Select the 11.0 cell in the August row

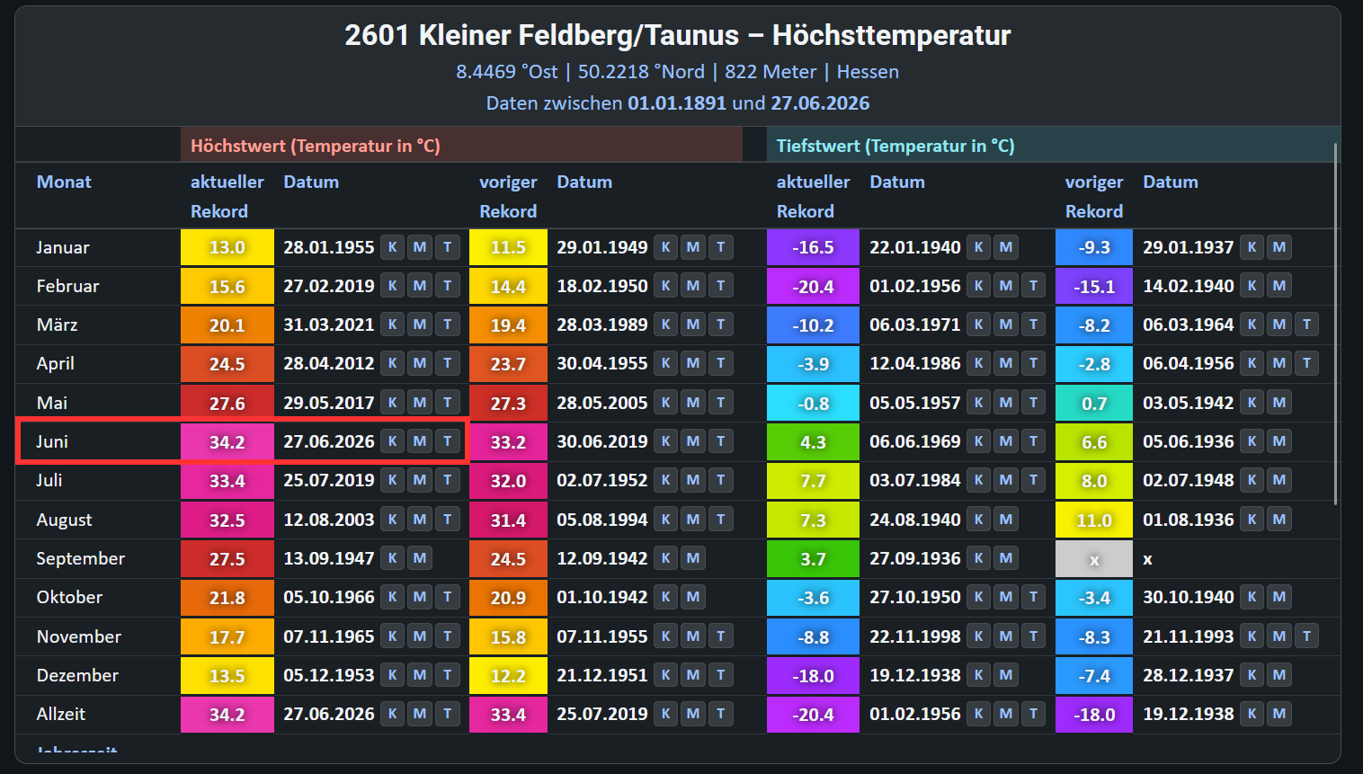[x=1094, y=520]
